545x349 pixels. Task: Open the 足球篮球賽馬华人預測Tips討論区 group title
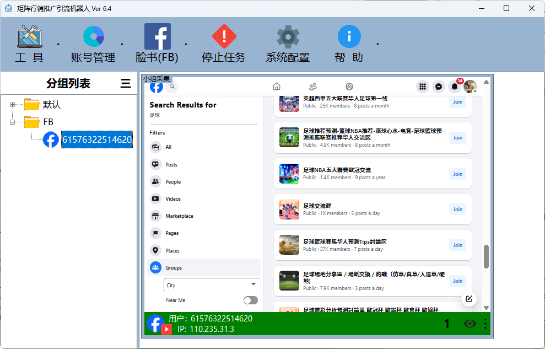[x=345, y=241]
